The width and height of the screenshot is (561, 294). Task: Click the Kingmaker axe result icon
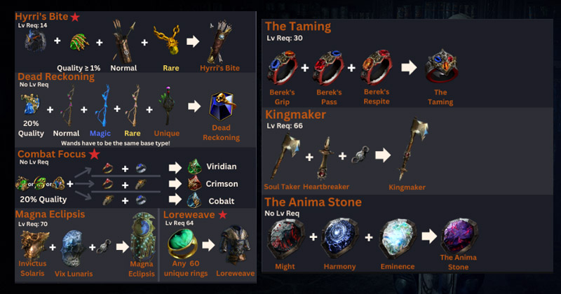(x=412, y=148)
